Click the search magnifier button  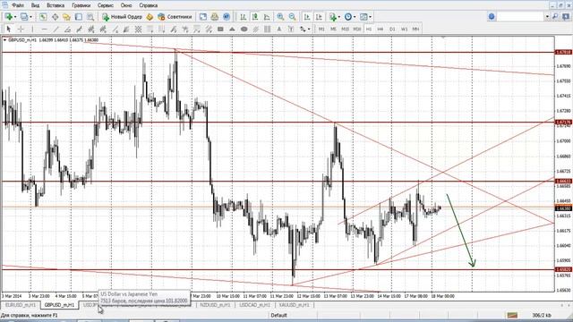point(555,17)
